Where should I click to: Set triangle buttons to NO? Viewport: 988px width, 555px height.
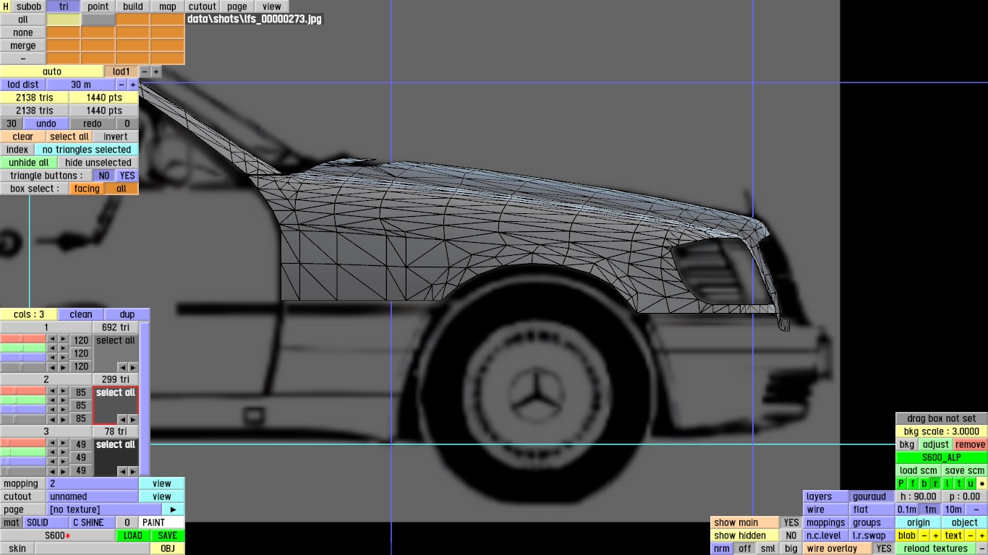pyautogui.click(x=104, y=176)
